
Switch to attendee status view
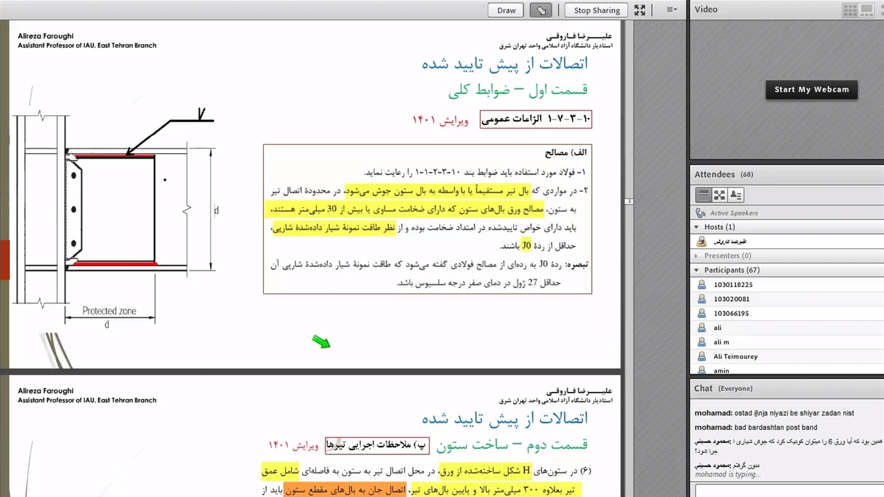click(736, 195)
